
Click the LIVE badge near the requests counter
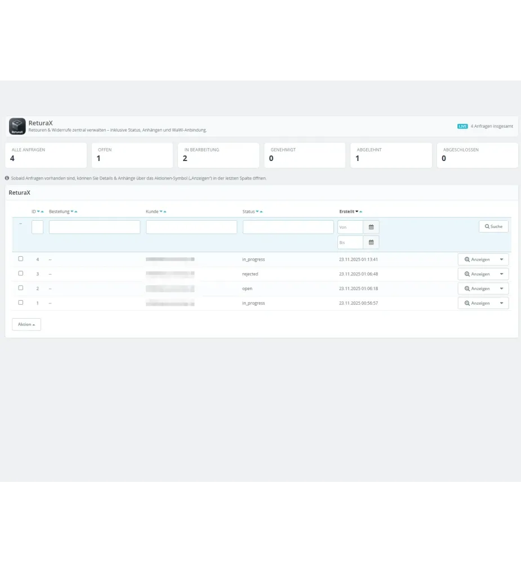tap(463, 126)
